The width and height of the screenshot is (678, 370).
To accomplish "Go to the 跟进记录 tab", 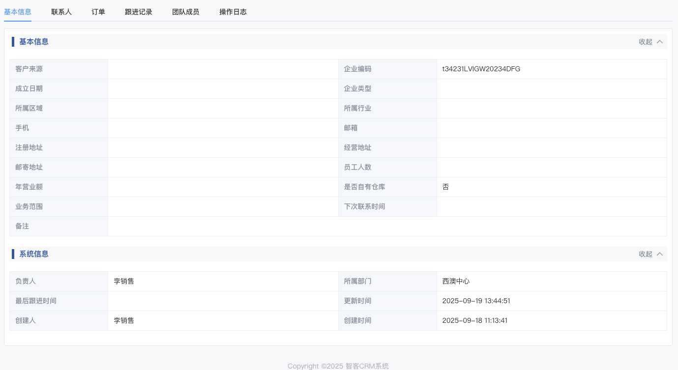I will pos(139,12).
